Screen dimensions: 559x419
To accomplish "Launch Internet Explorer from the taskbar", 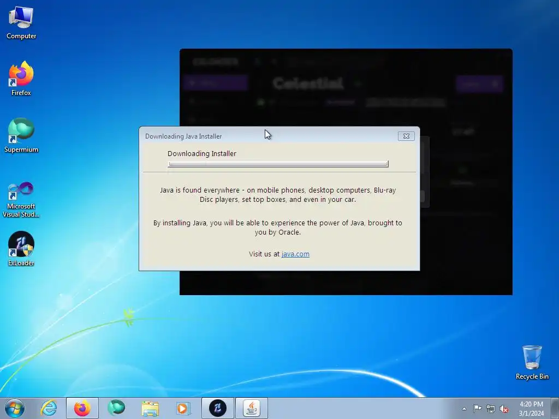I will [49, 408].
